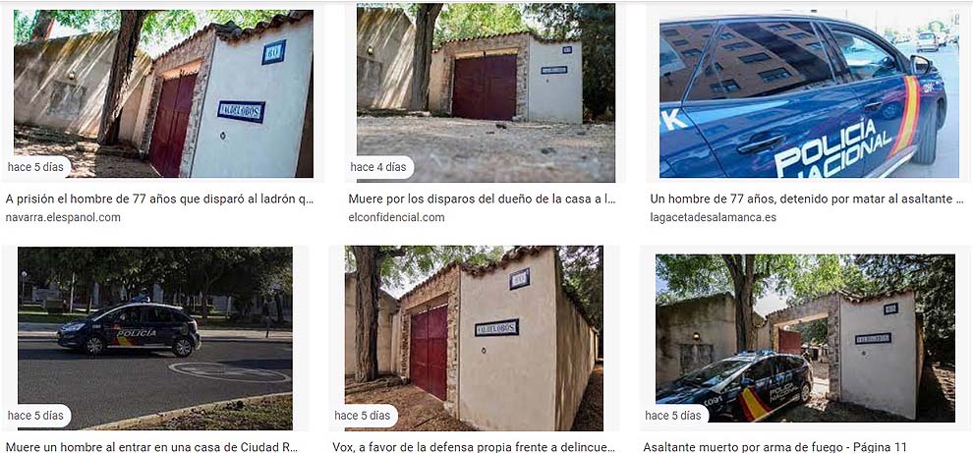Open the Vox article Valdelobos wall thumbnail
Viewport: 973px width, 453px height.
(474, 338)
